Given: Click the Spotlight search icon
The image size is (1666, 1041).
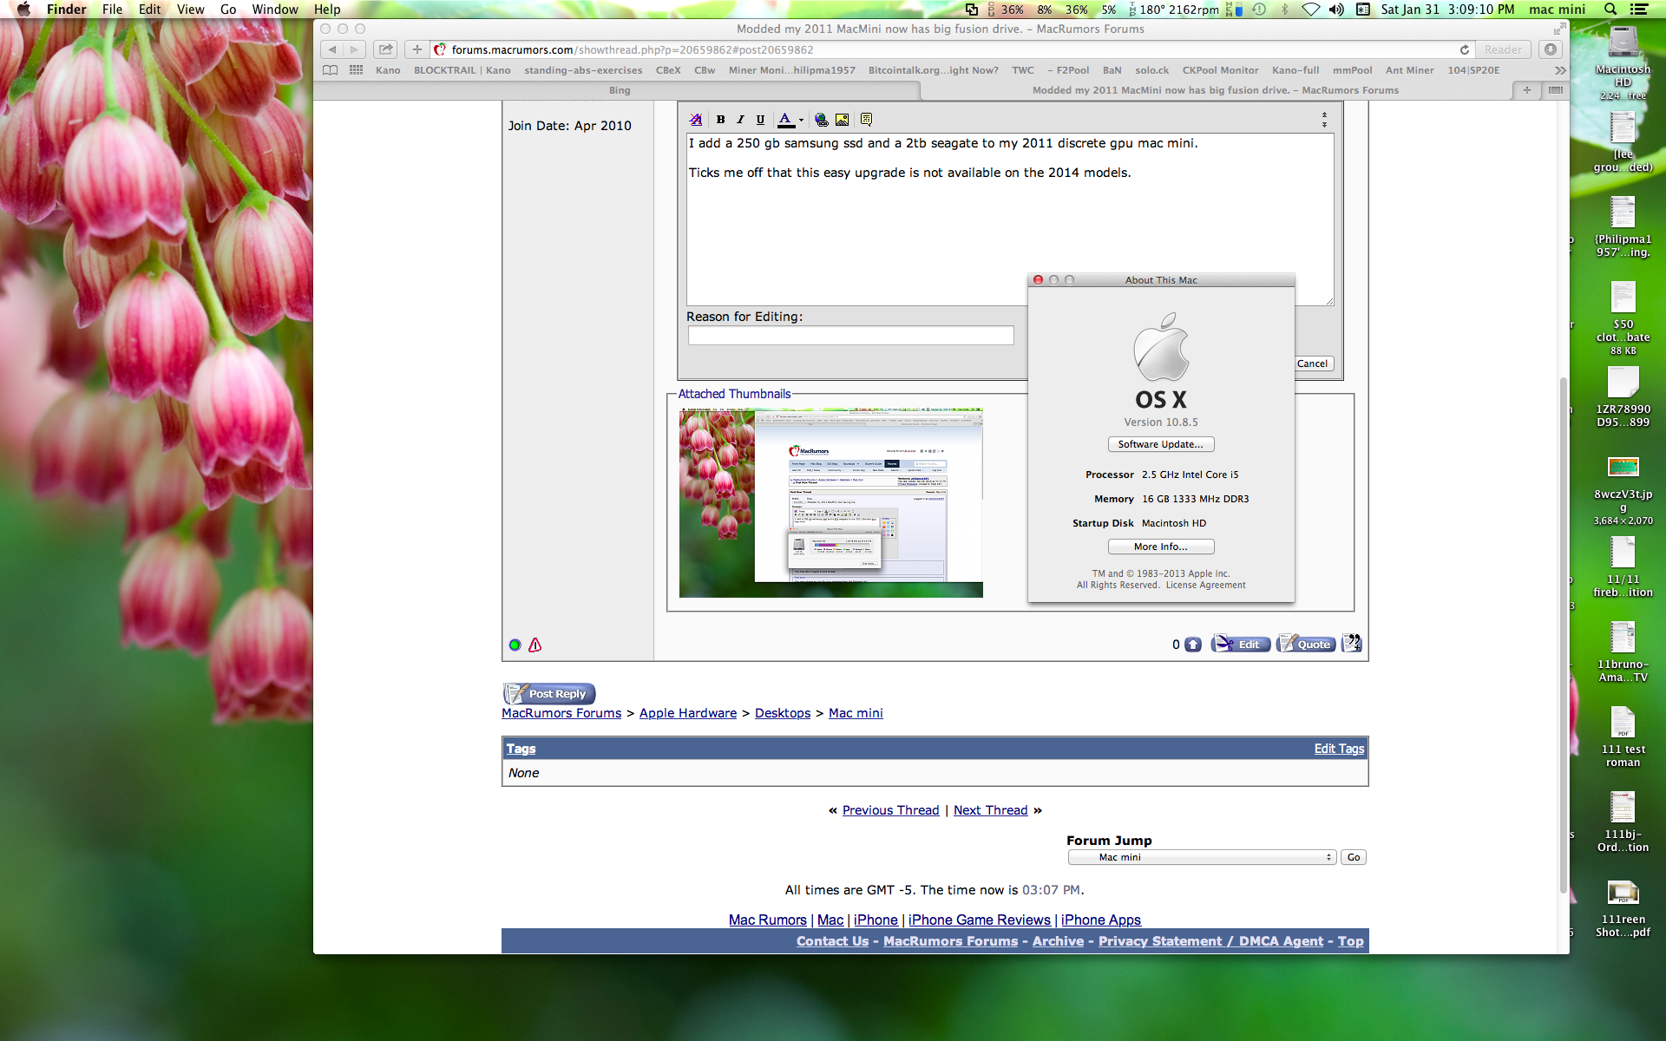Looking at the screenshot, I should tap(1610, 10).
